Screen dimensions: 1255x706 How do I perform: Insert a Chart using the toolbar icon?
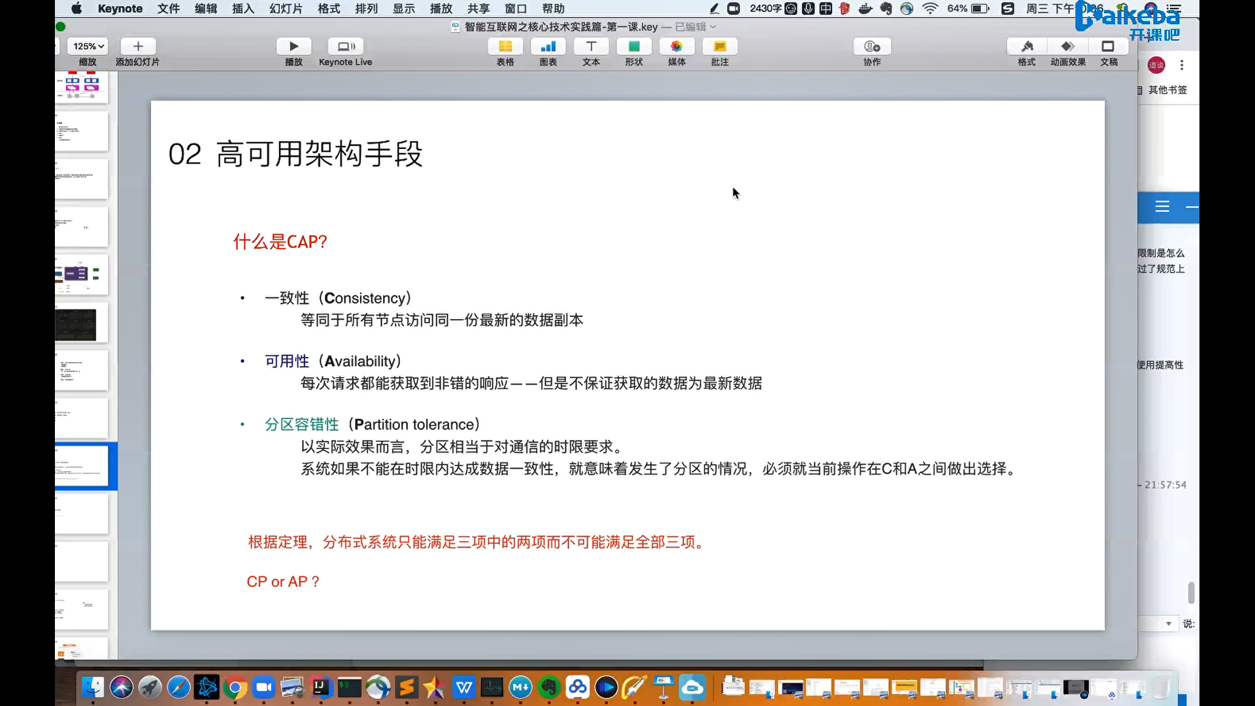[x=548, y=46]
